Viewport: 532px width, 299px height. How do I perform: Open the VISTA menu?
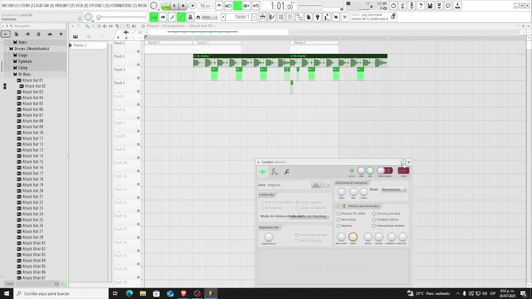pos(82,6)
